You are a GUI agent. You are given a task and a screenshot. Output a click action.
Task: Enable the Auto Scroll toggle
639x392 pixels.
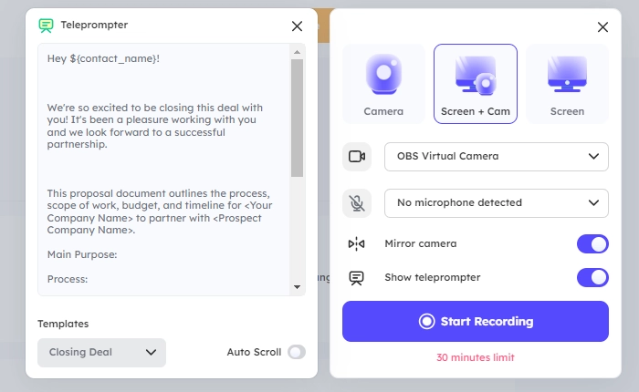296,352
